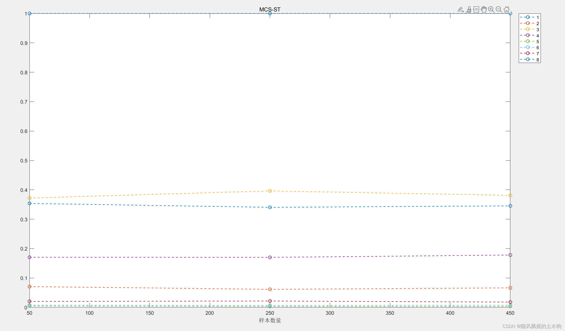Click the MCS-ST plot title

(270, 10)
